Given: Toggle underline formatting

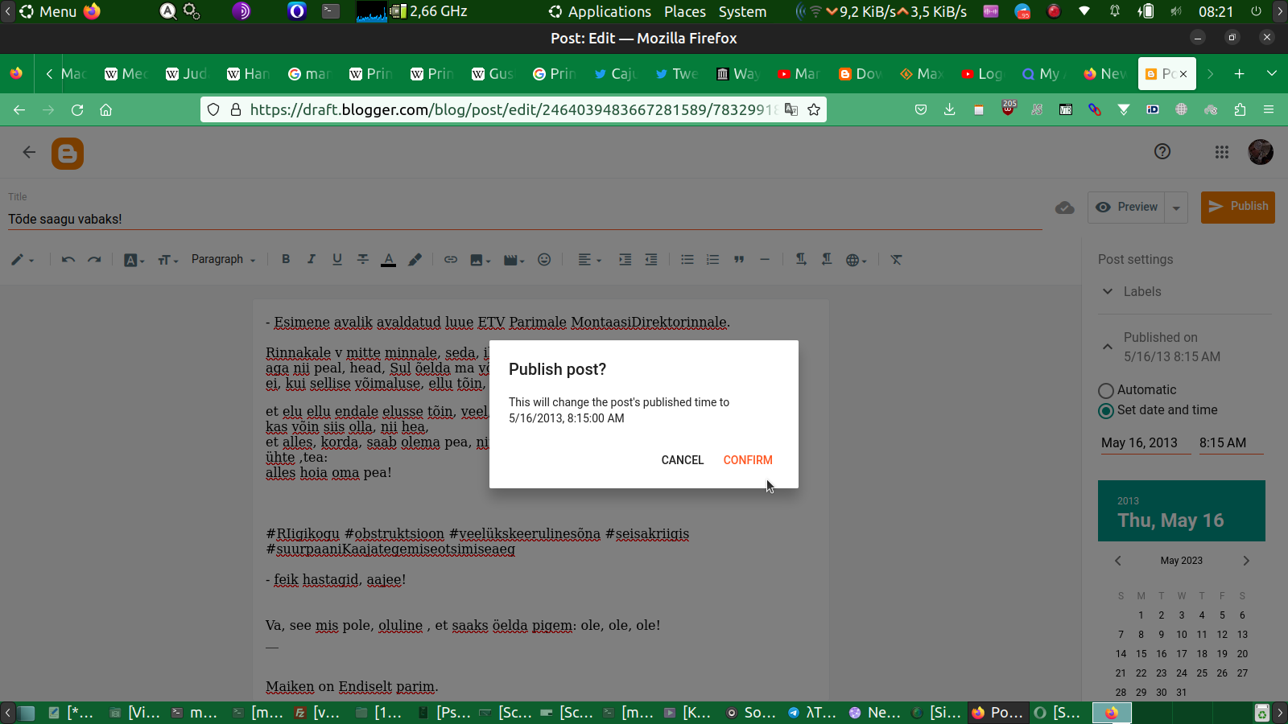Looking at the screenshot, I should click(337, 259).
